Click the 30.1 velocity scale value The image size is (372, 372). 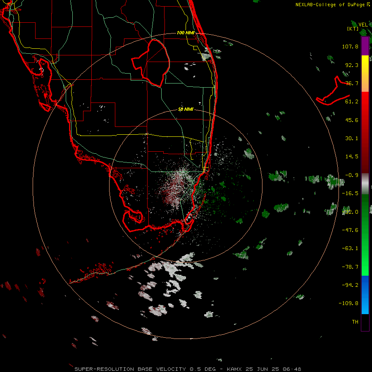click(352, 138)
